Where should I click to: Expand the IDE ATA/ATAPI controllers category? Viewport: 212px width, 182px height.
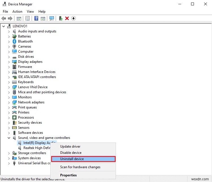(9, 77)
